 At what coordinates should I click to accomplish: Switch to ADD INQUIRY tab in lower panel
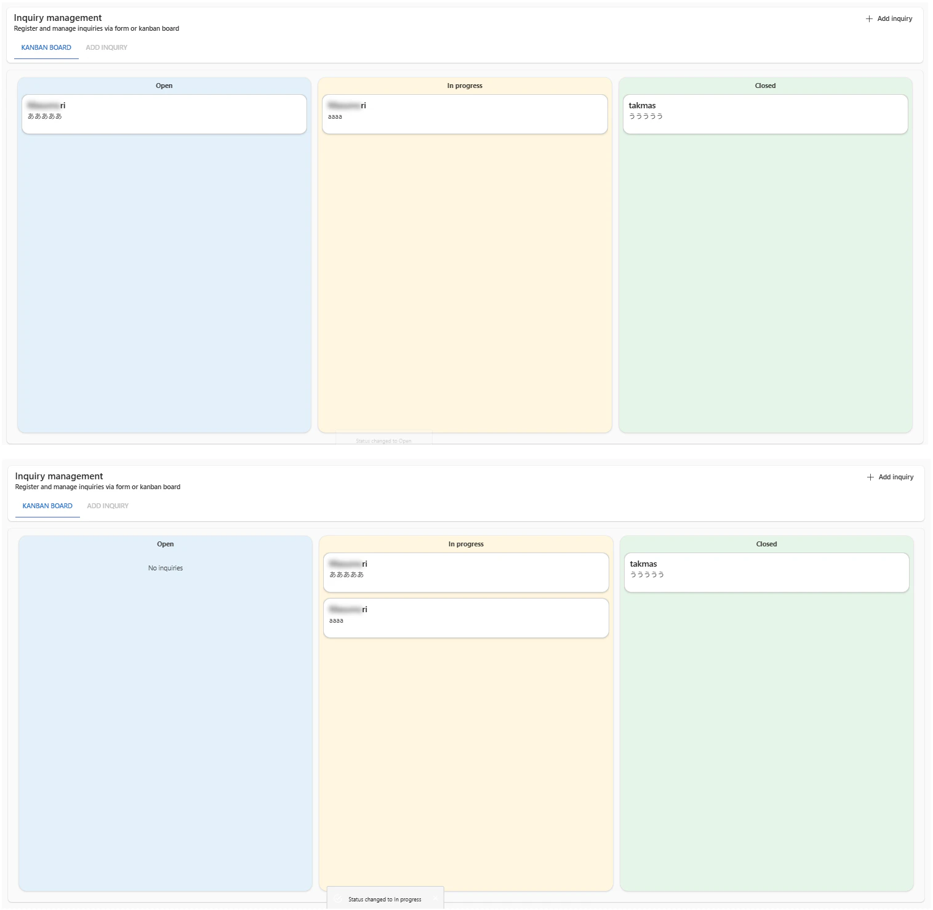point(108,506)
